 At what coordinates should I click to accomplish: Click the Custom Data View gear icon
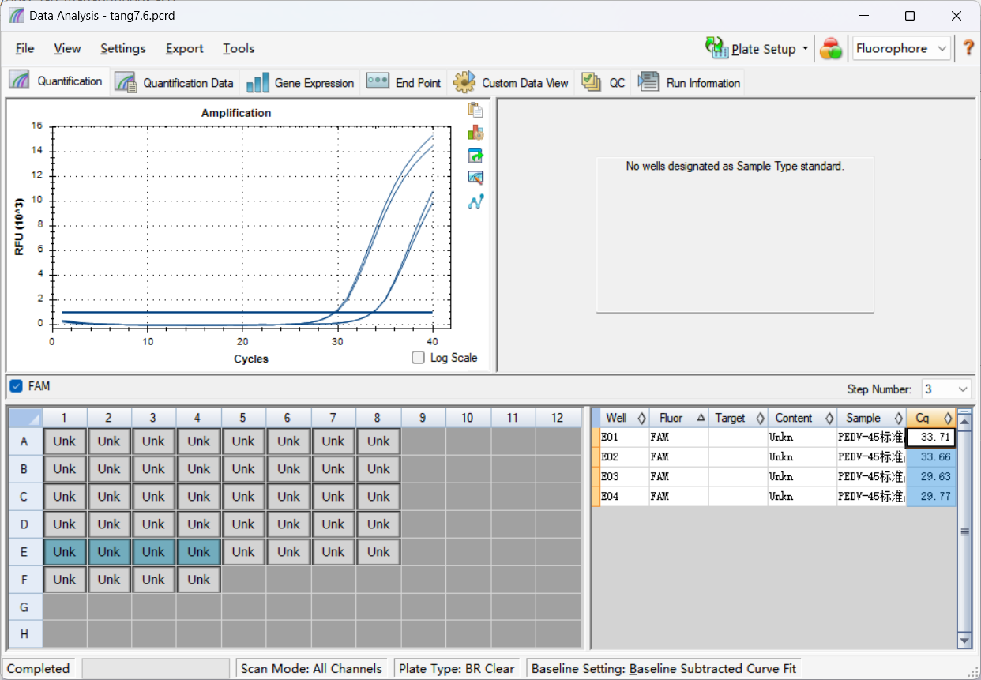click(x=464, y=82)
